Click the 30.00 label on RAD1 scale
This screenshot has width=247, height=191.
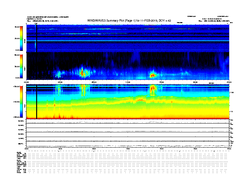(17, 66)
